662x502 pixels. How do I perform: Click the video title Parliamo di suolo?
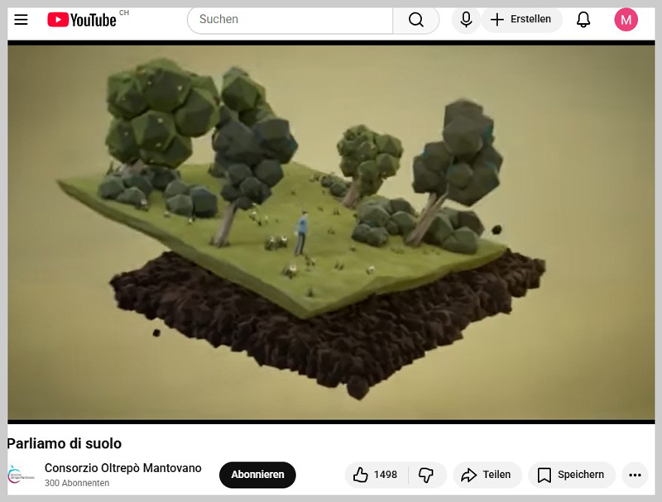click(65, 443)
